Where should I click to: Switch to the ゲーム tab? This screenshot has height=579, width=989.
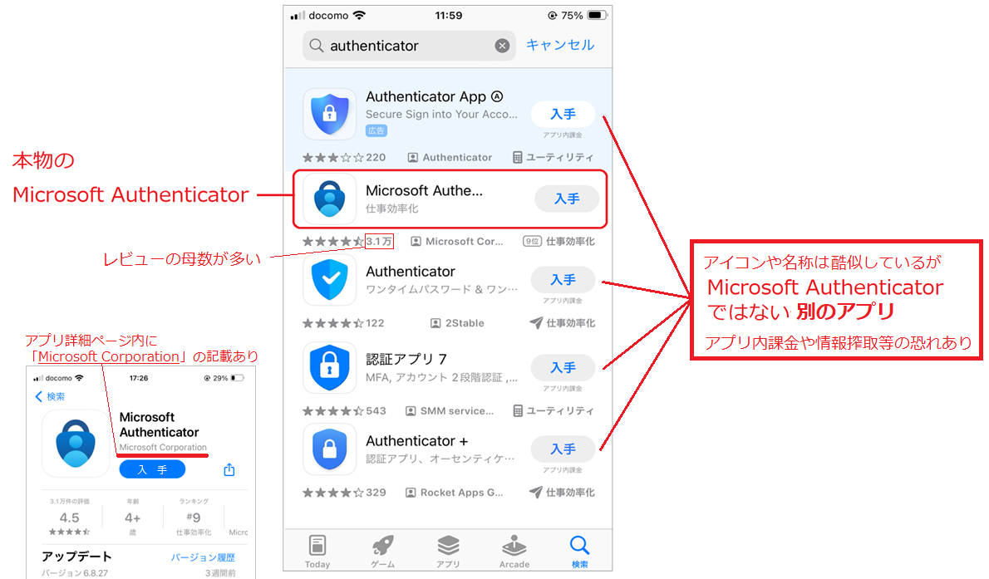tap(382, 552)
